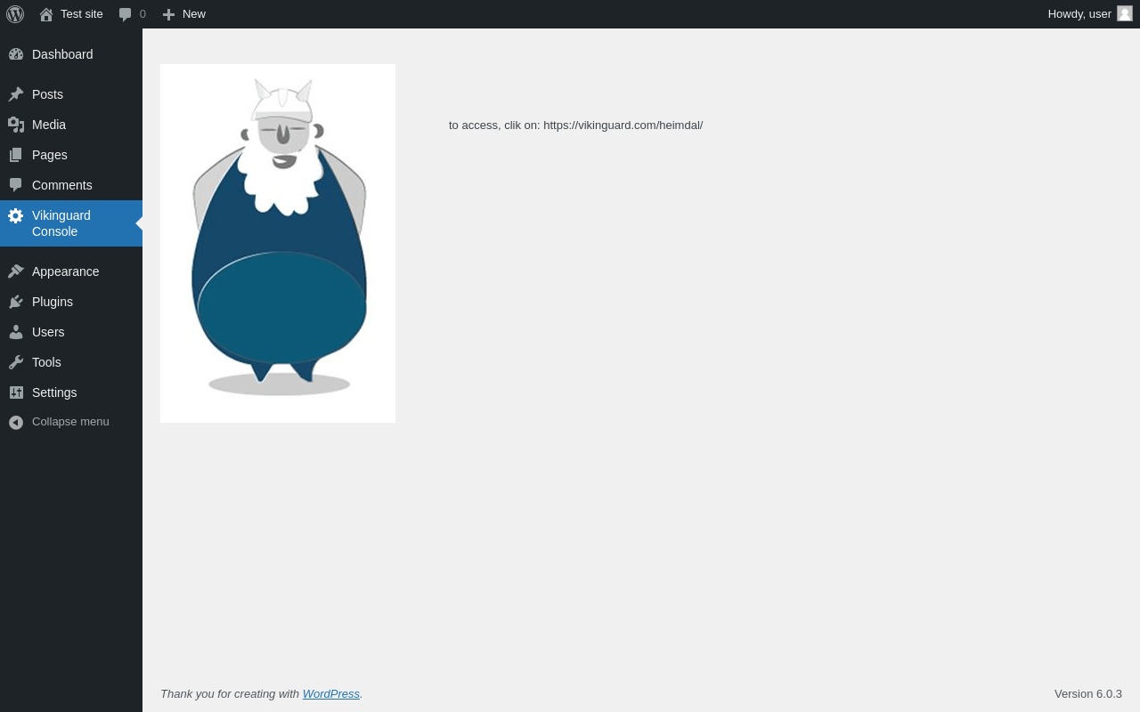Click the pending comments count 0
The width and height of the screenshot is (1140, 712).
pyautogui.click(x=142, y=14)
